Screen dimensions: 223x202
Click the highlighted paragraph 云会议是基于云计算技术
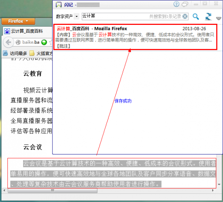tap(113, 173)
